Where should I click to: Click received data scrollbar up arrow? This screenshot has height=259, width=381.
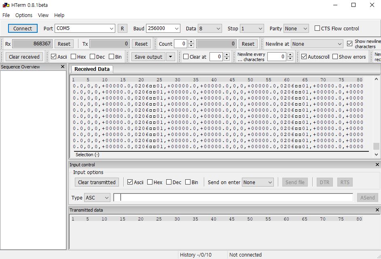point(377,79)
